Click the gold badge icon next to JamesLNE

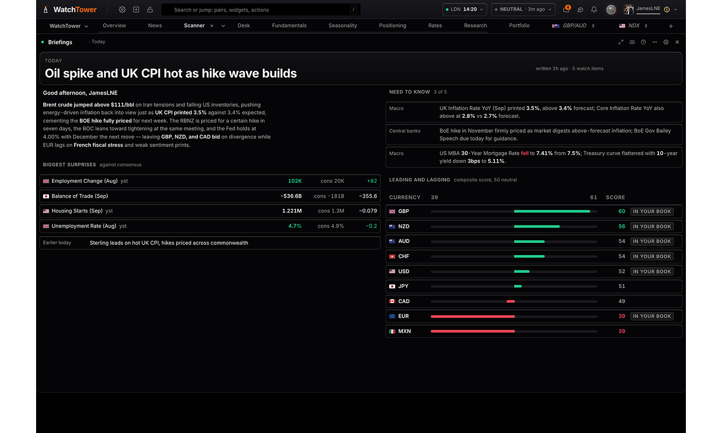pyautogui.click(x=667, y=10)
